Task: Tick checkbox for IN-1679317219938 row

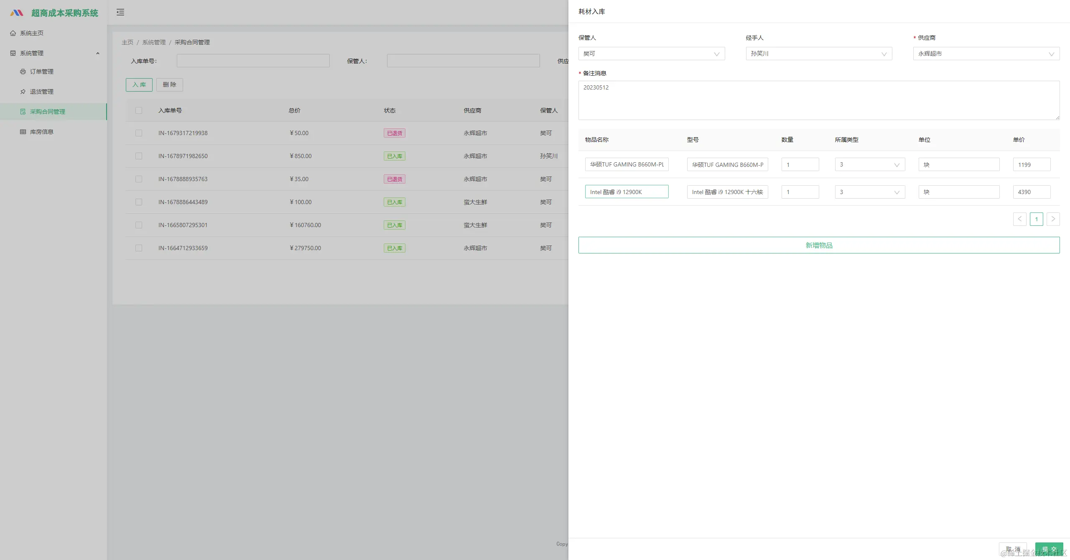Action: (139, 133)
